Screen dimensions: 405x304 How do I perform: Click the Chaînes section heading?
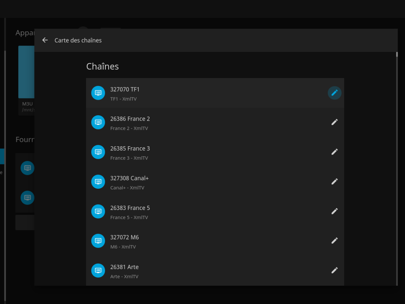[x=103, y=66]
